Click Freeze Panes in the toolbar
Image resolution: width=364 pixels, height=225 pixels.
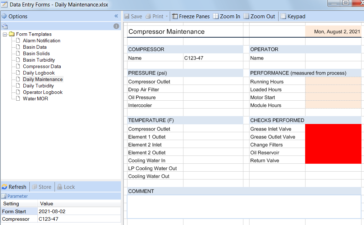pyautogui.click(x=191, y=16)
